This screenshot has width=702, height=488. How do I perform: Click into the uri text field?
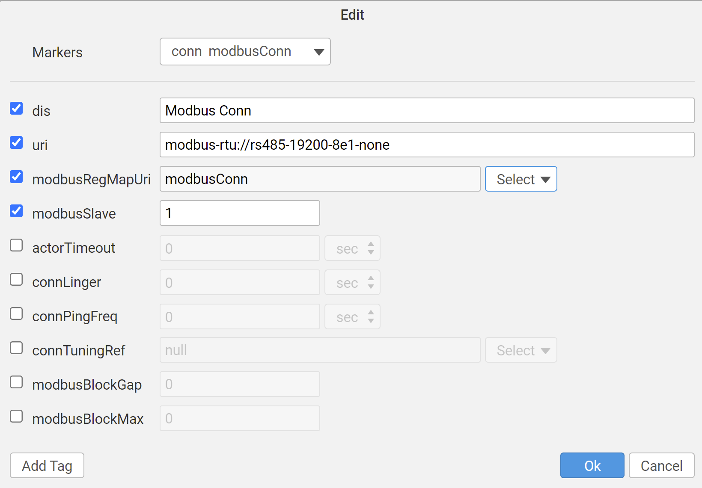tap(426, 145)
